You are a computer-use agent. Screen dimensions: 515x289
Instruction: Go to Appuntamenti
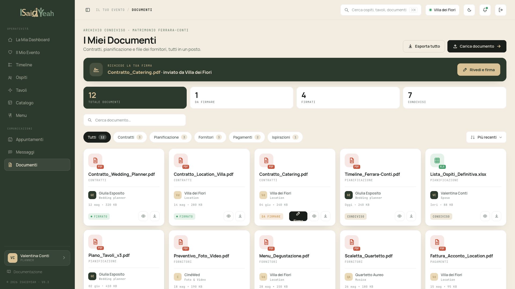pyautogui.click(x=37, y=139)
